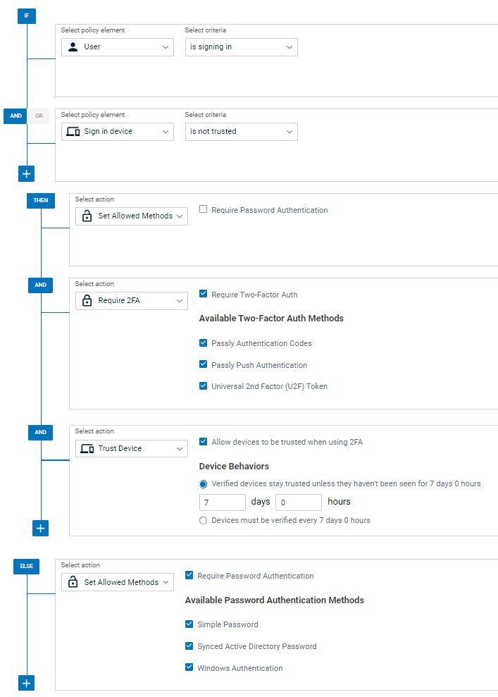The width and height of the screenshot is (498, 697).
Task: Click the plus icon under the IF conditions
Action: (x=27, y=173)
